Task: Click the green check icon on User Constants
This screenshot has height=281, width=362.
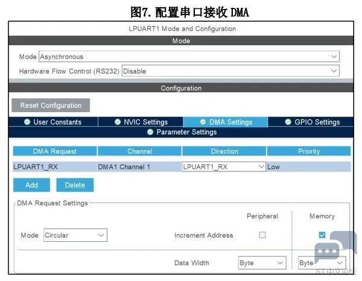Action: [27, 122]
